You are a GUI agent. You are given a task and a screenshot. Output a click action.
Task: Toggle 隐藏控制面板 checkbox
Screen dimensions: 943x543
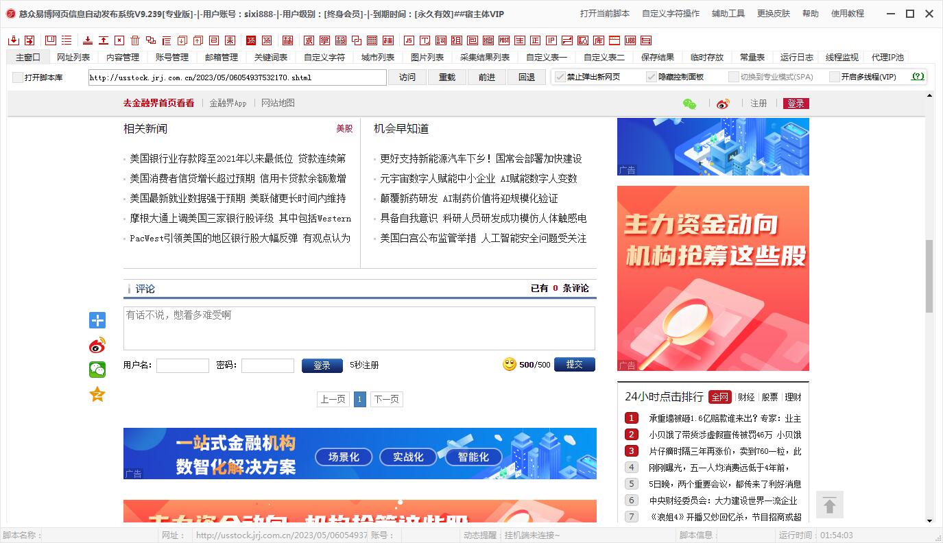[x=652, y=77]
